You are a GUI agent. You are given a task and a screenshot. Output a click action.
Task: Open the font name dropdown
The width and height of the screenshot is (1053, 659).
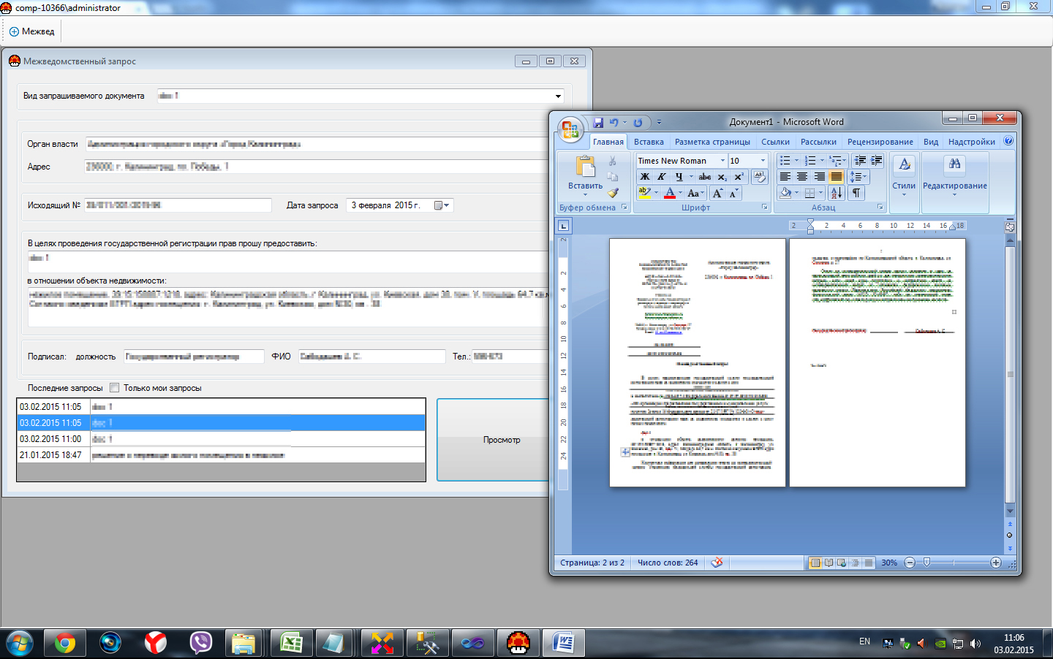(x=722, y=161)
